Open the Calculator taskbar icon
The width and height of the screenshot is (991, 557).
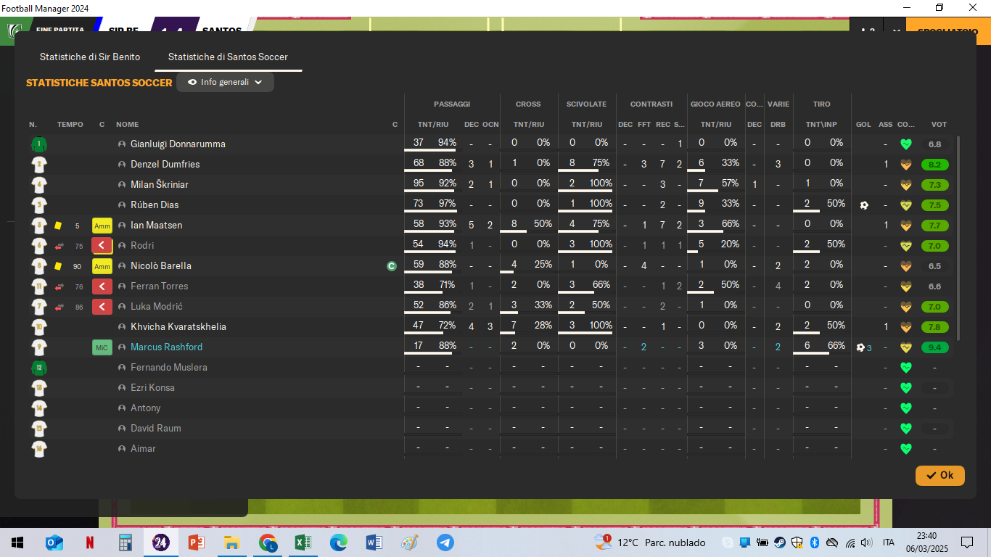(126, 542)
